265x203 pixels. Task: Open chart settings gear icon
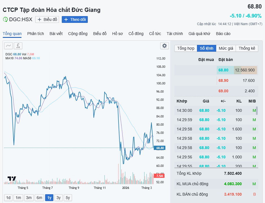tap(164, 46)
